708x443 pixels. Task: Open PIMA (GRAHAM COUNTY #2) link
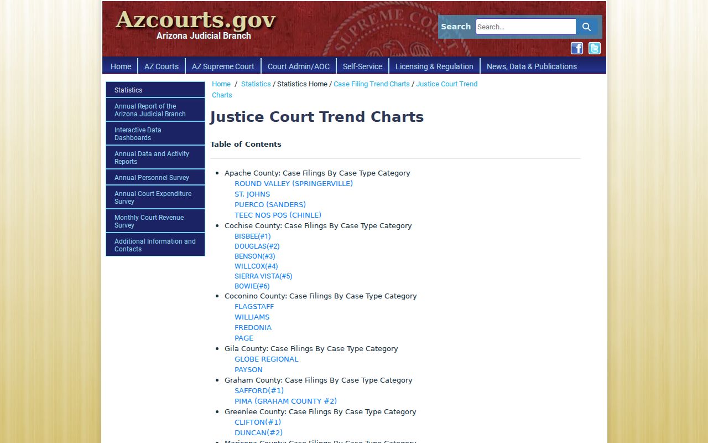click(x=285, y=401)
